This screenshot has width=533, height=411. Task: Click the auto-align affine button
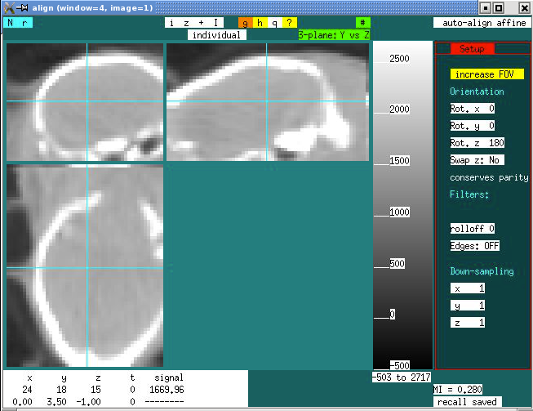coord(482,23)
